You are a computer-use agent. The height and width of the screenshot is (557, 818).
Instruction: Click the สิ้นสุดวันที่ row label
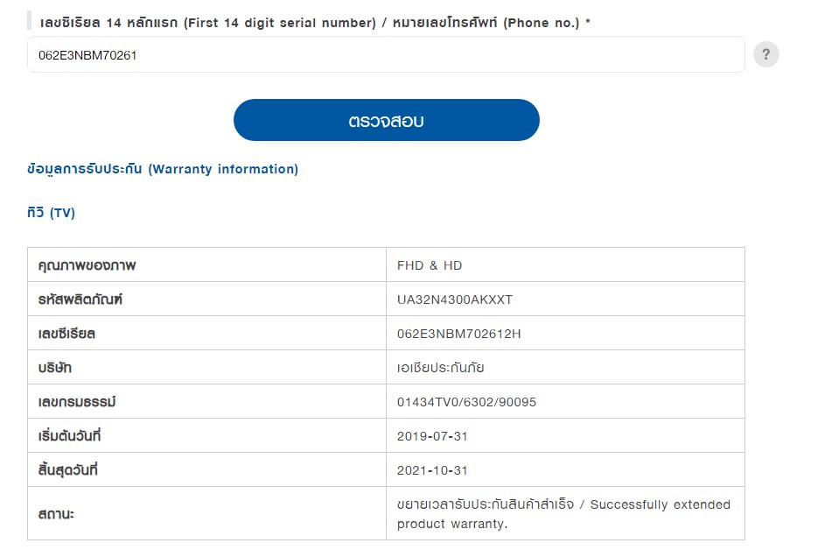68,469
